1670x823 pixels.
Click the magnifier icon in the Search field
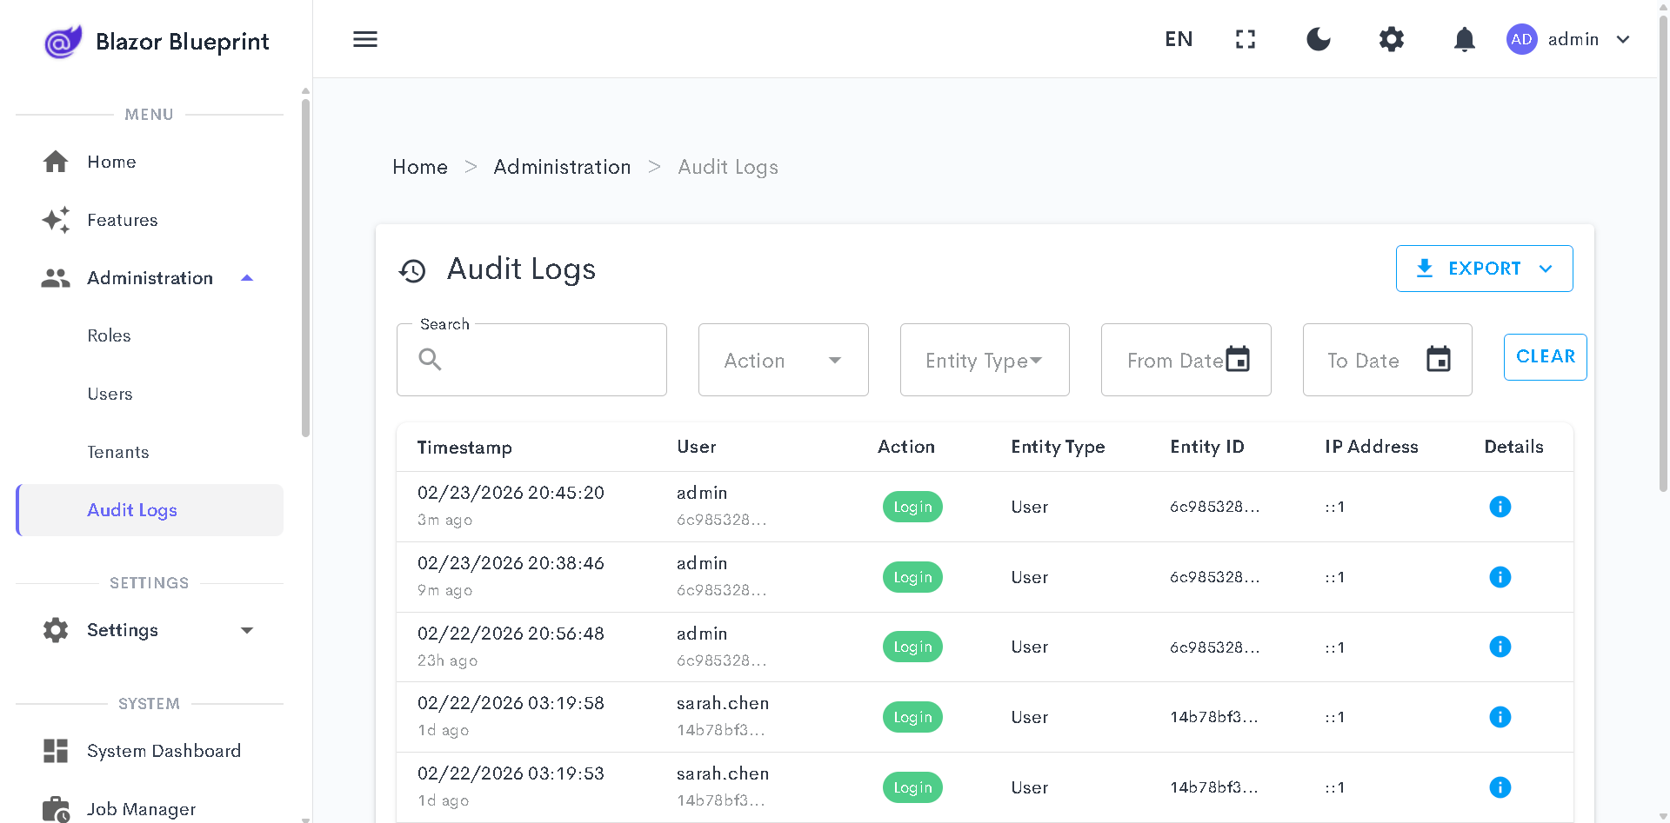click(429, 359)
